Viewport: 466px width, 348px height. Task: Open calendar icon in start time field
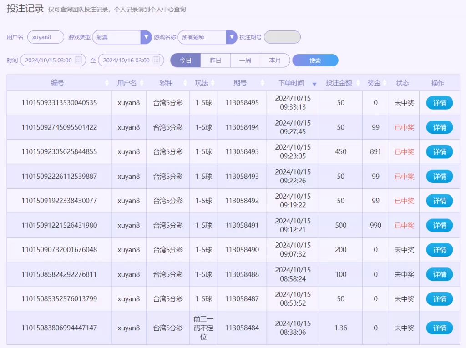[78, 60]
